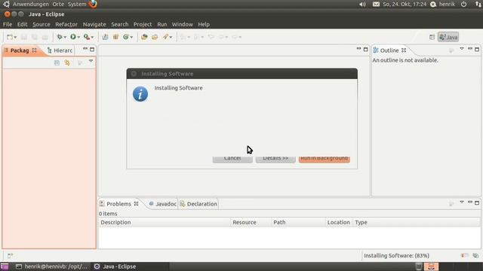483x271 pixels.
Task: Open the New wizard dropdown arrow
Action: pyautogui.click(x=15, y=38)
